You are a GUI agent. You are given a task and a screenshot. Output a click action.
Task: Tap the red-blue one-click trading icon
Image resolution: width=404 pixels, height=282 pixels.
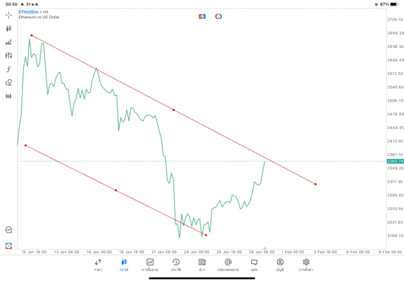203,16
